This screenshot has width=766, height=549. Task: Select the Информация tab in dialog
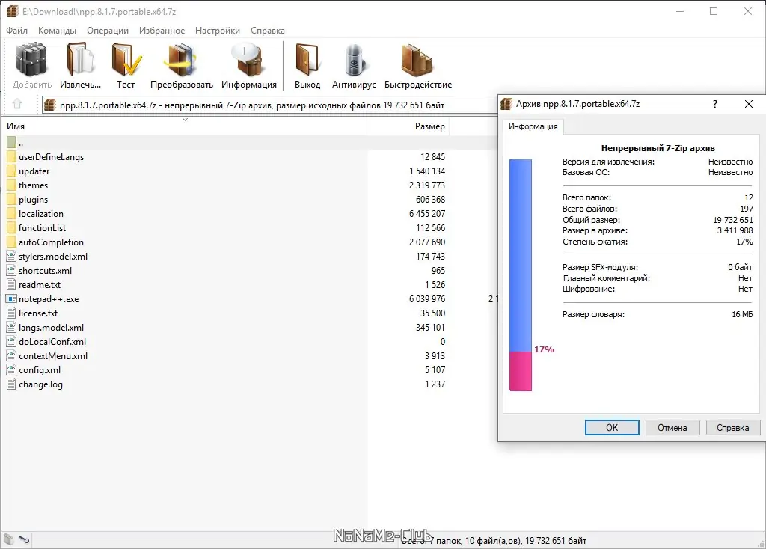coord(533,126)
